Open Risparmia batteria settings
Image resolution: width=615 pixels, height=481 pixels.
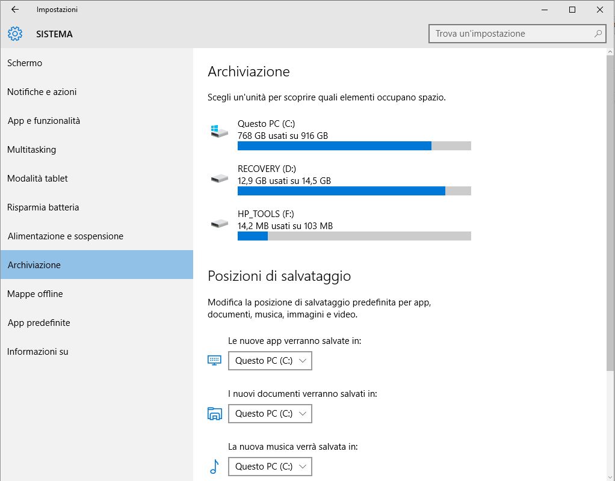click(x=43, y=207)
